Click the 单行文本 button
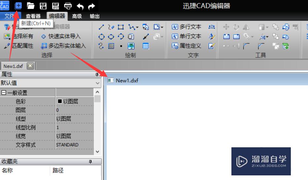This screenshot has height=180, width=308. click(187, 36)
